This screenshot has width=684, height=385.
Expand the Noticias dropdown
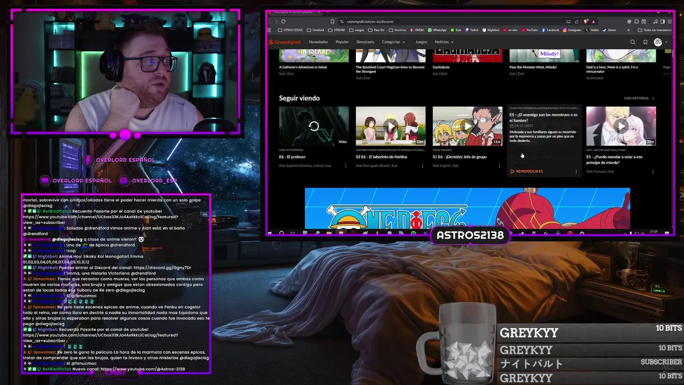[444, 42]
